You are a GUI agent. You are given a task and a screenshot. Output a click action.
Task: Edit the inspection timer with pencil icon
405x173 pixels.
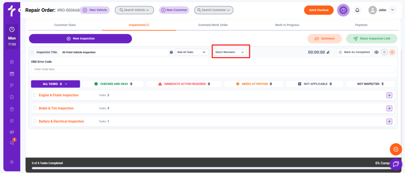click(328, 52)
